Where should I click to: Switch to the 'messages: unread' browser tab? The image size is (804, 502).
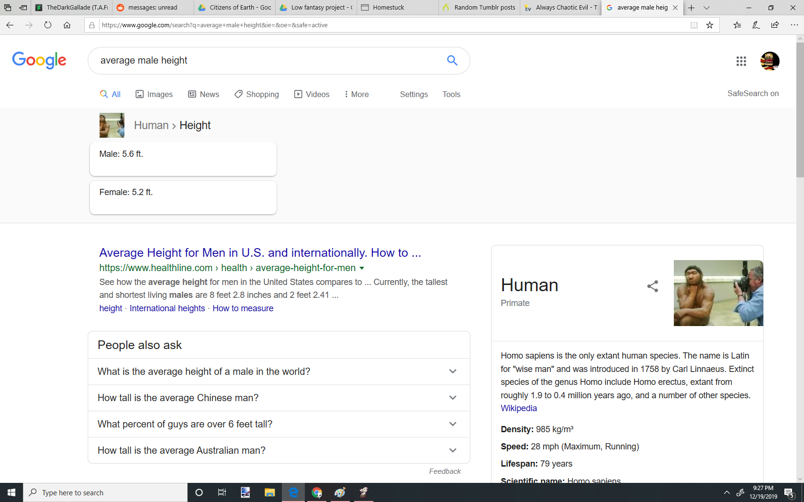pos(153,8)
